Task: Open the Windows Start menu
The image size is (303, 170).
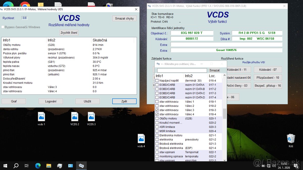Action: [x=5, y=166]
